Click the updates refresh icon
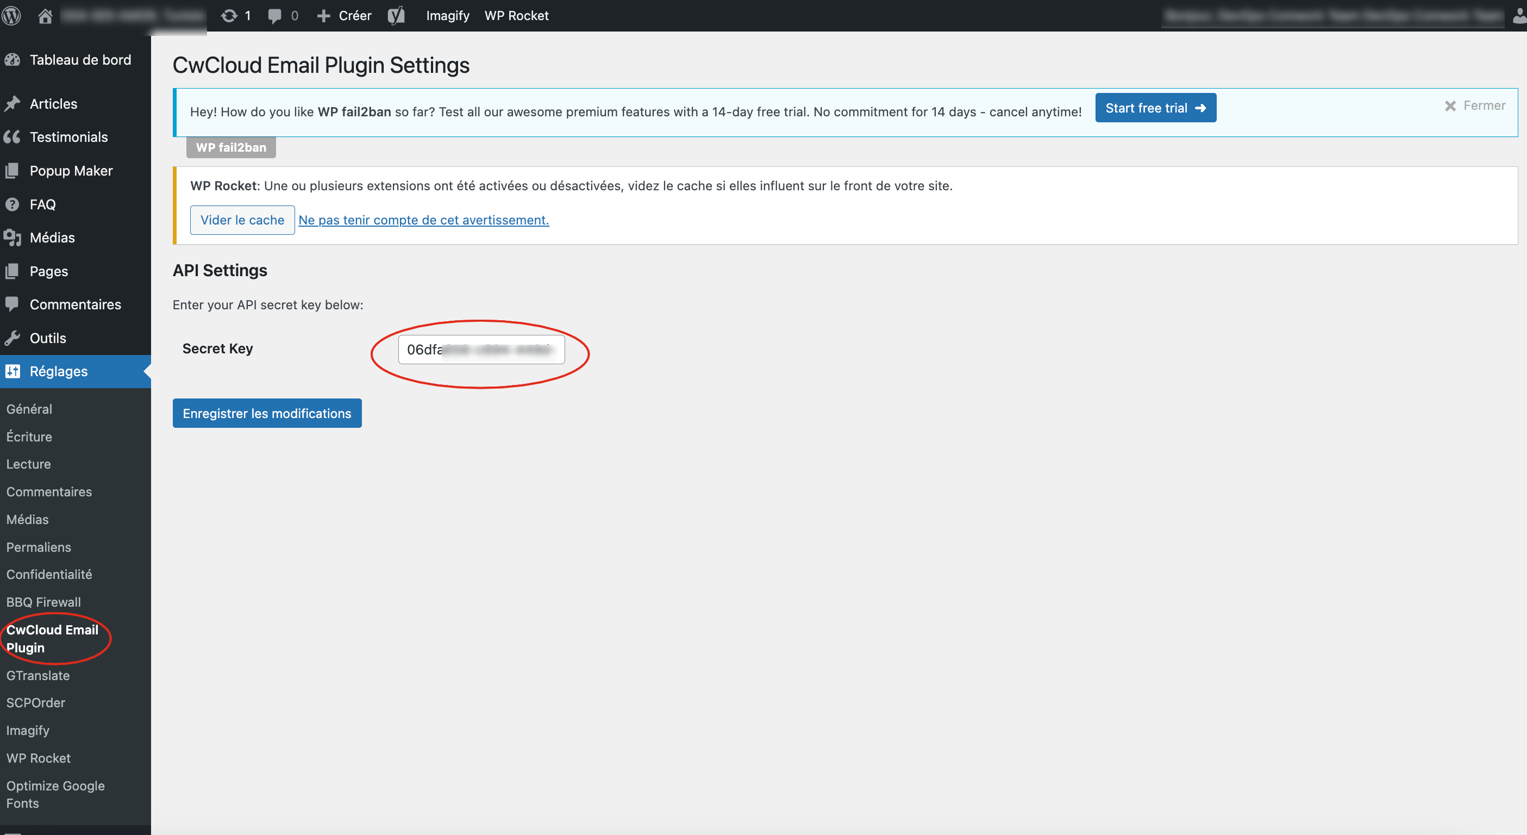Image resolution: width=1527 pixels, height=835 pixels. (229, 15)
